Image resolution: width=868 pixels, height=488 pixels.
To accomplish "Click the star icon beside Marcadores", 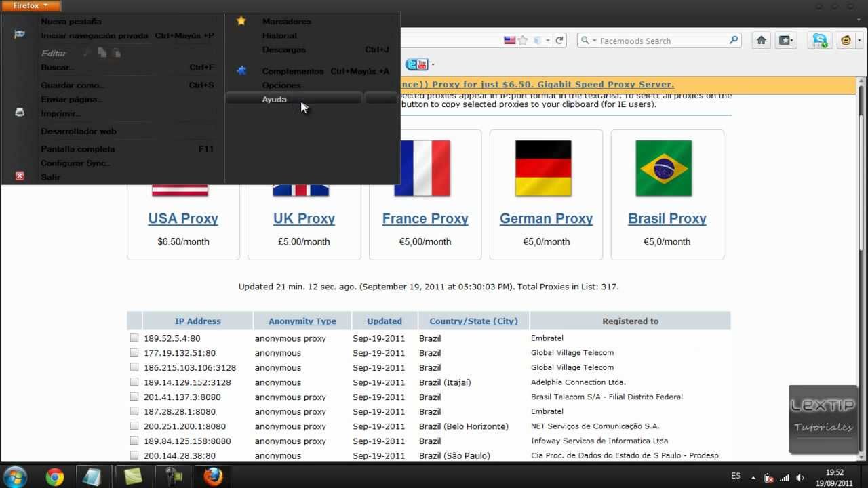I will [x=241, y=21].
